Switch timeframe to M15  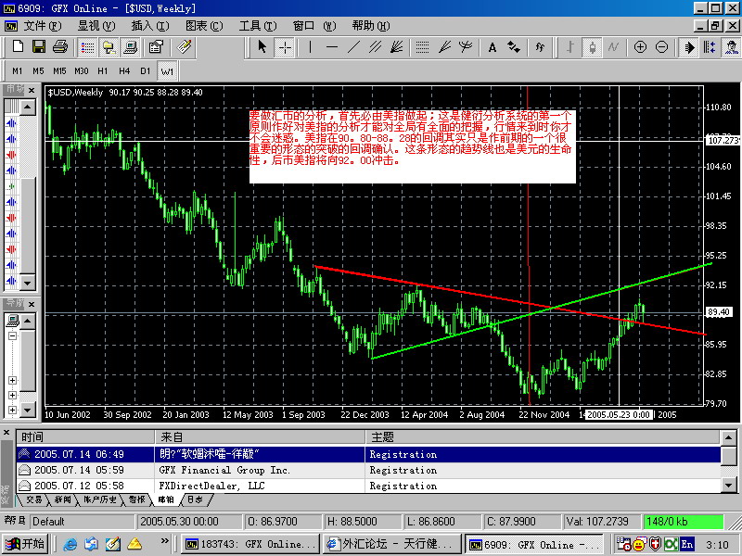pos(59,71)
